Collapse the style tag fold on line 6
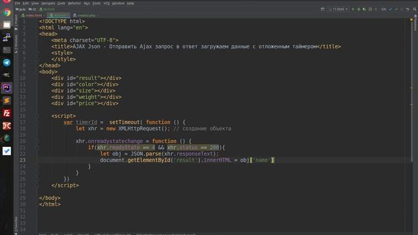 click(37, 53)
